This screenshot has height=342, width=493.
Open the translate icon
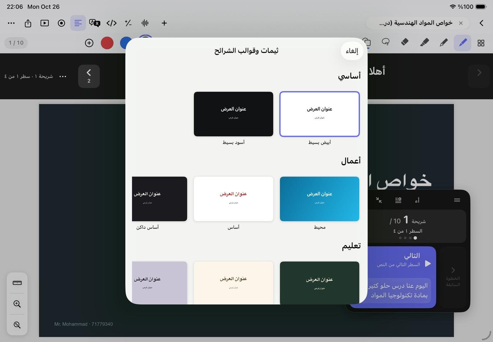coord(95,23)
